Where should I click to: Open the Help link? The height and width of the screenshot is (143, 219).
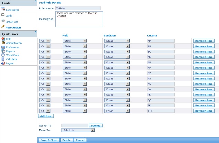8,39
